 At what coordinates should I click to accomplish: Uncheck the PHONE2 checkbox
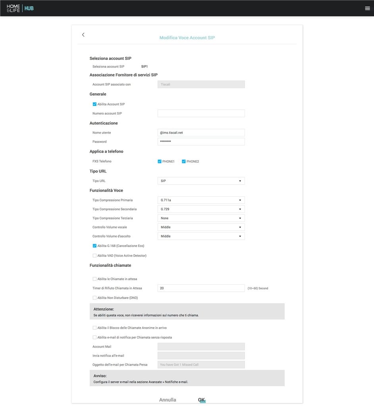(184, 161)
